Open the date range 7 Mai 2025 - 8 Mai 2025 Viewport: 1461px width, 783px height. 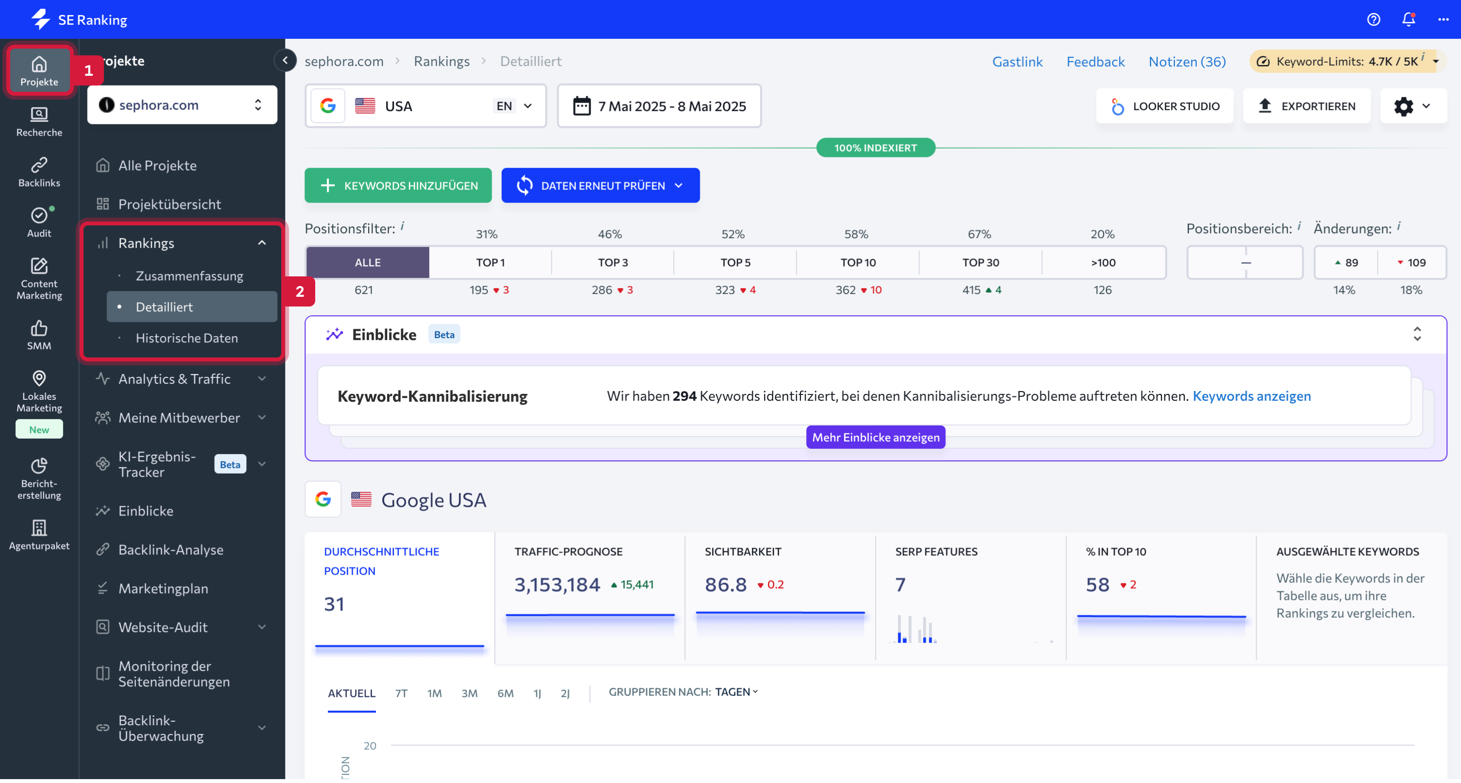pos(659,106)
